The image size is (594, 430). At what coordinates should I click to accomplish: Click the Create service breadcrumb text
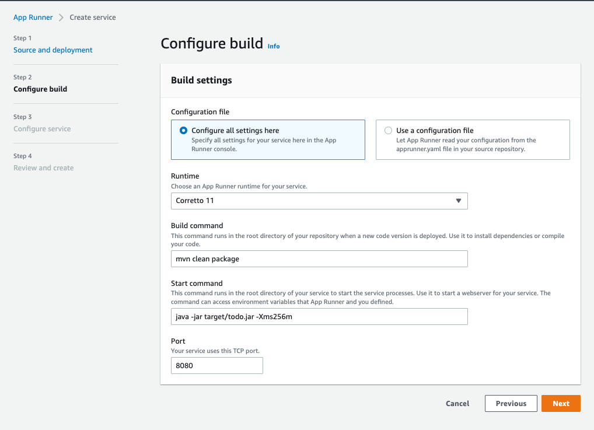click(93, 18)
